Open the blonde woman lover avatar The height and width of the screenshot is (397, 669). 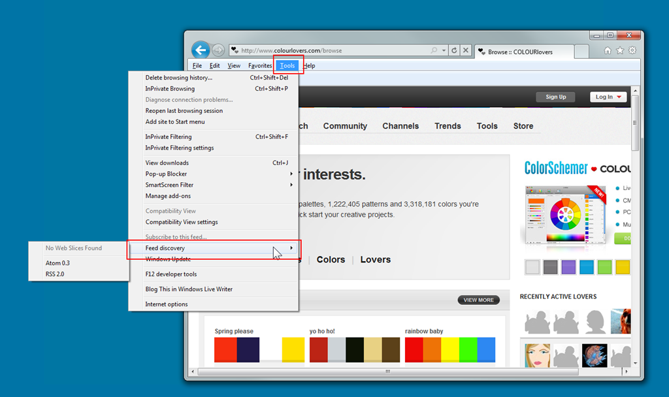[537, 355]
